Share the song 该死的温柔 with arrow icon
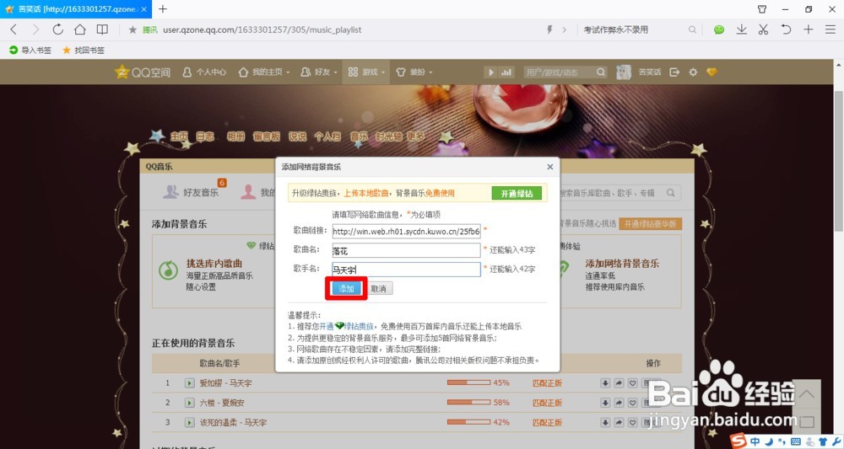This screenshot has height=449, width=844. tap(619, 422)
